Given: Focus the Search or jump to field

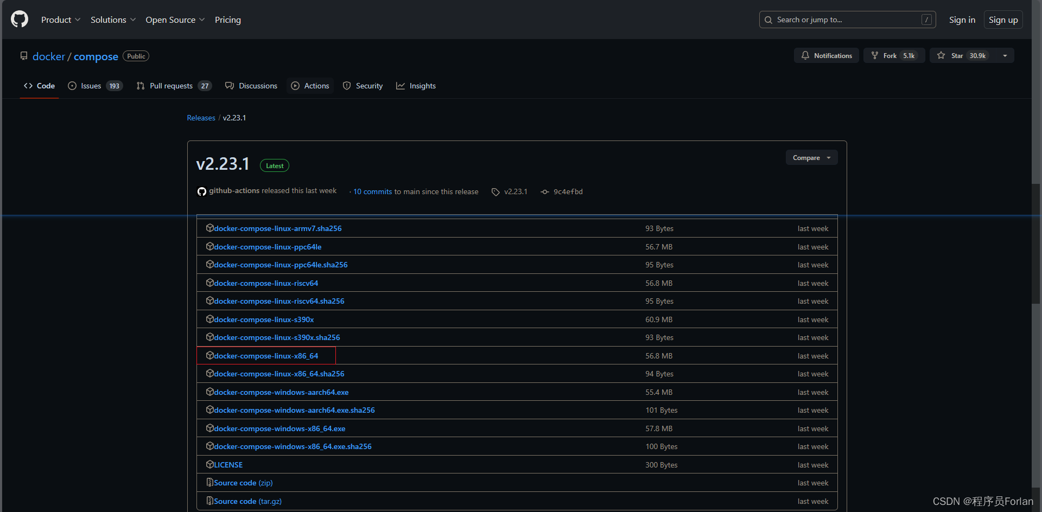Looking at the screenshot, I should [x=847, y=20].
